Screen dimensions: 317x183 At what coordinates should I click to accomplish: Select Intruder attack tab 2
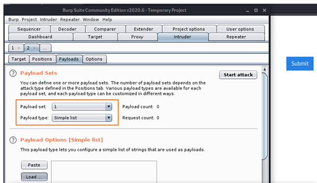[x=28, y=48]
